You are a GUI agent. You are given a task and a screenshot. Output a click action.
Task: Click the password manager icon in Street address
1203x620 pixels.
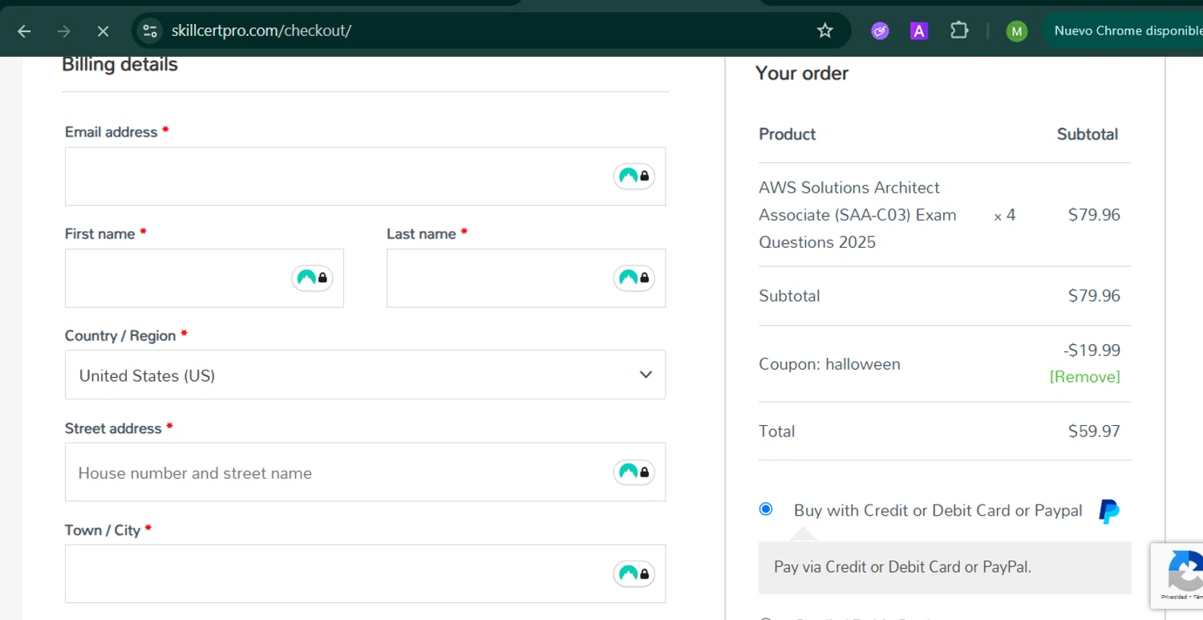[634, 472]
